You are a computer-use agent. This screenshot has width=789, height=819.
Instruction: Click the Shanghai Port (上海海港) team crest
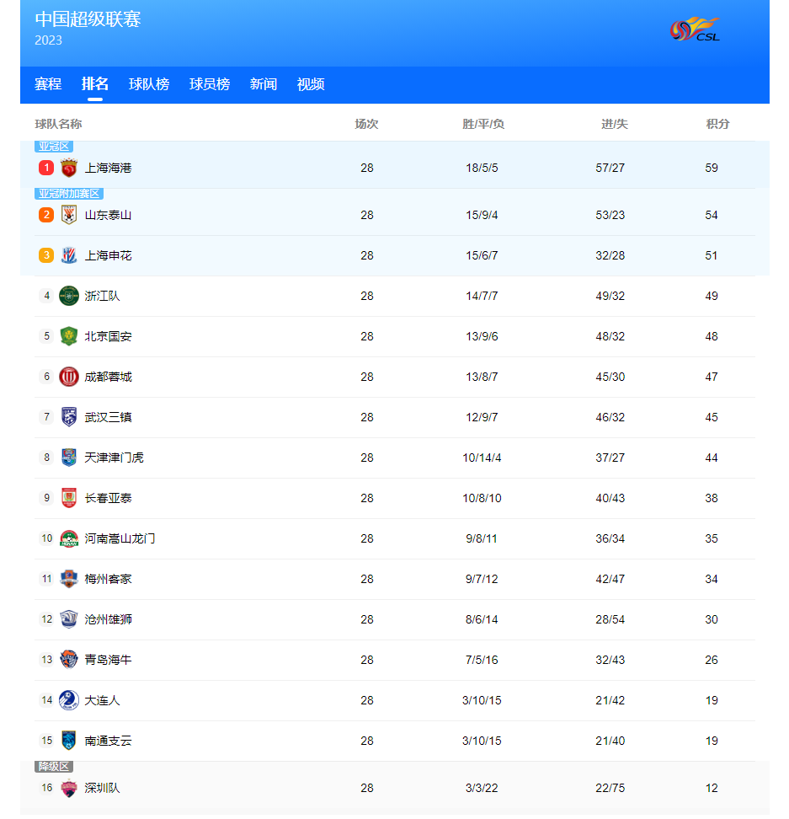[x=69, y=168]
